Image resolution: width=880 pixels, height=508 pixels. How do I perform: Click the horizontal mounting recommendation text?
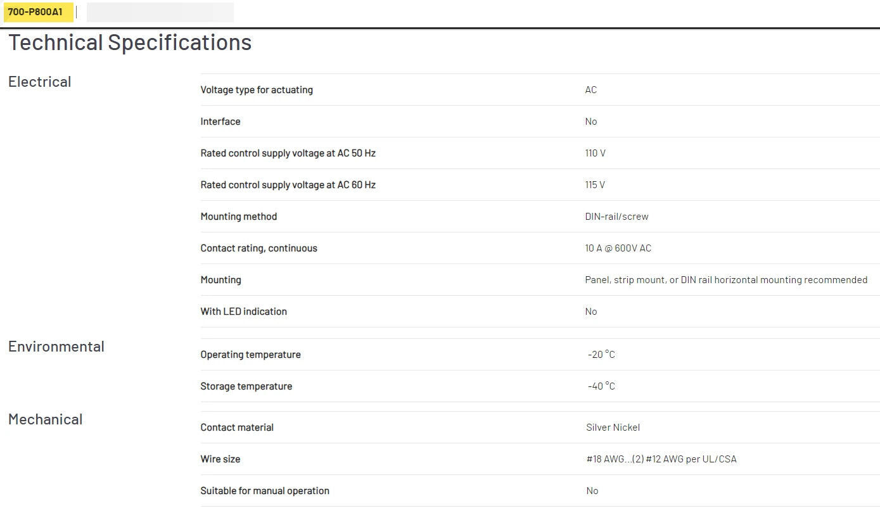point(725,280)
